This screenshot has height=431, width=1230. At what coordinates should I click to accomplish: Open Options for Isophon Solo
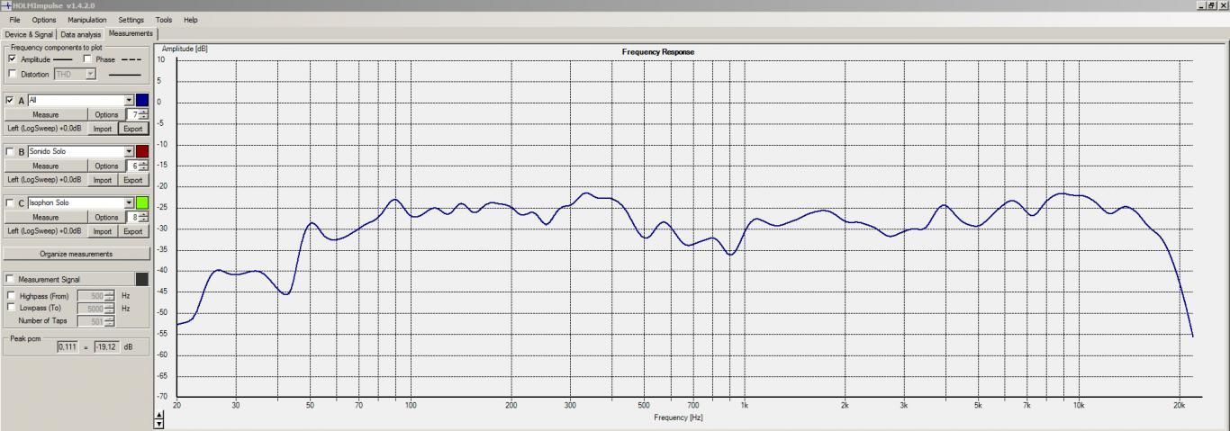click(x=107, y=218)
